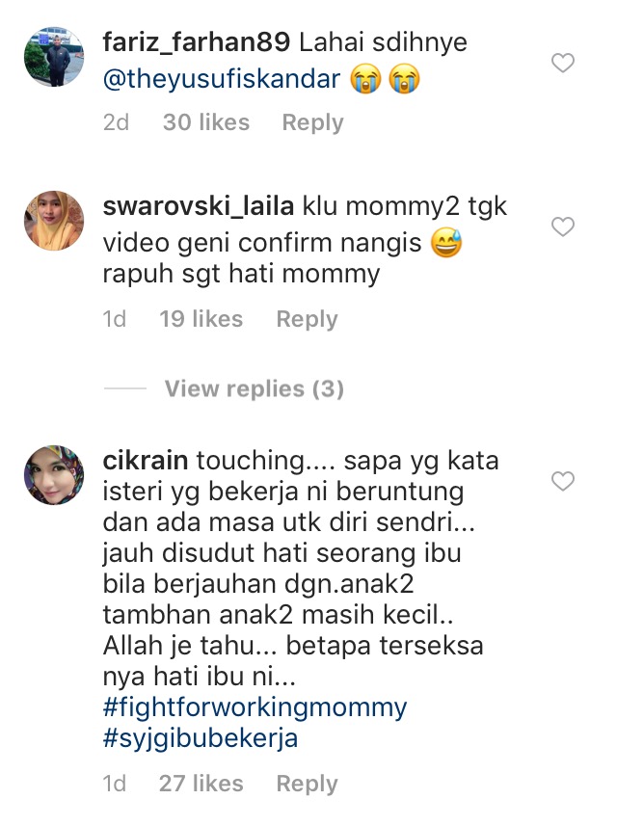Tap username cikrain
617x826 pixels.
click(x=146, y=461)
